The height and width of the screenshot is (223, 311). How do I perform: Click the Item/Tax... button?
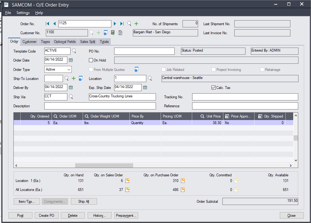pos(27,202)
